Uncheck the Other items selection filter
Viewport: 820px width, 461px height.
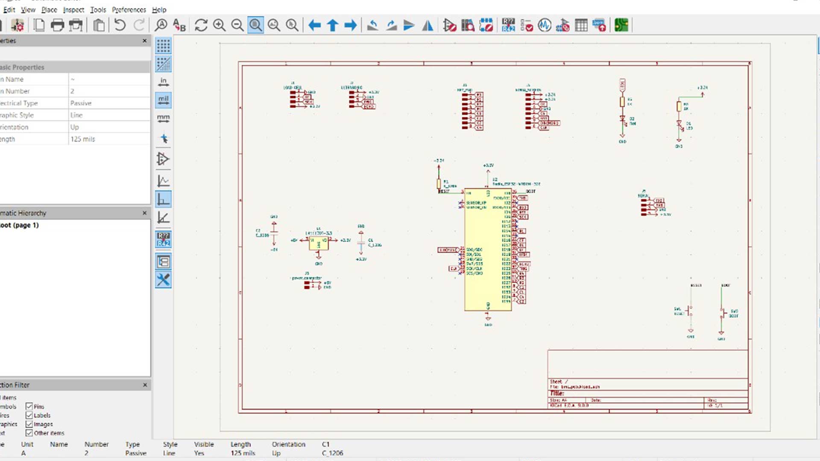[29, 433]
